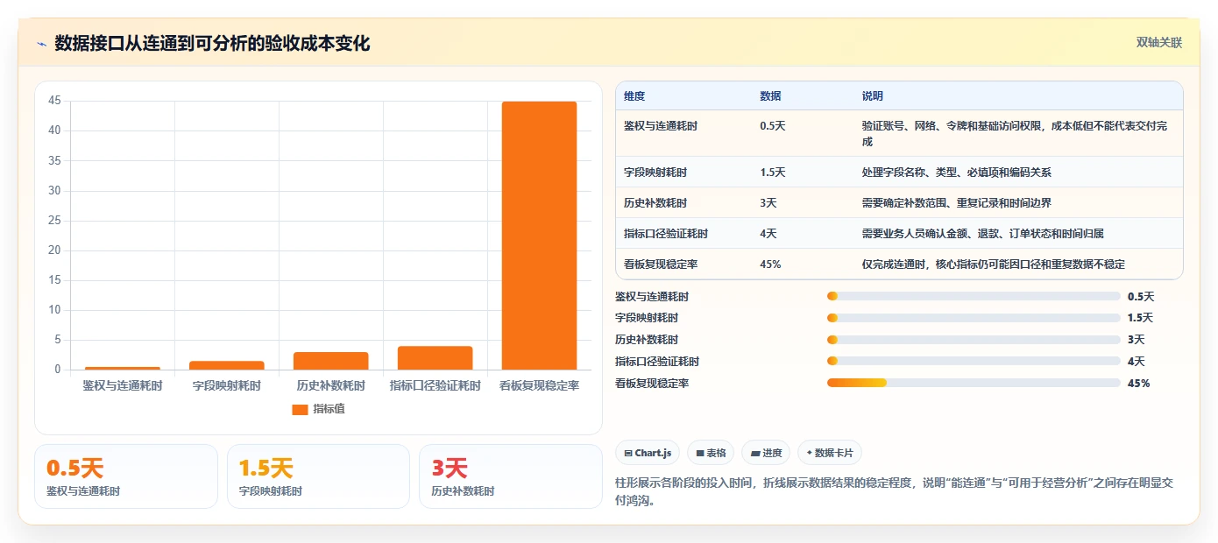Click the 看板复现稳定率 bar in the chart
This screenshot has width=1218, height=543.
click(x=539, y=236)
